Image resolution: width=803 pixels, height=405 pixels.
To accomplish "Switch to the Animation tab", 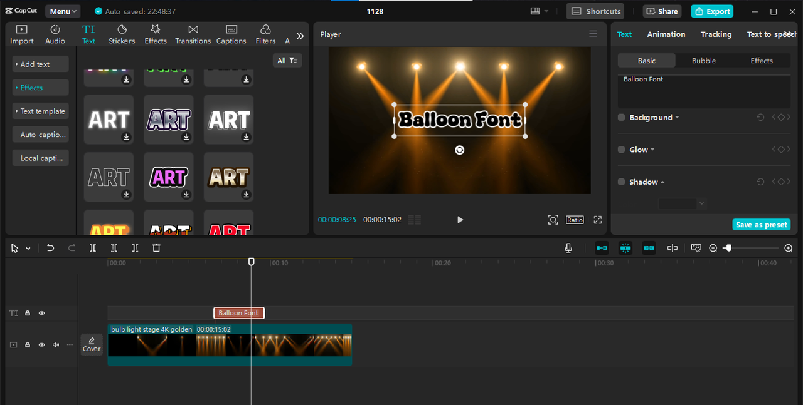I will point(666,34).
